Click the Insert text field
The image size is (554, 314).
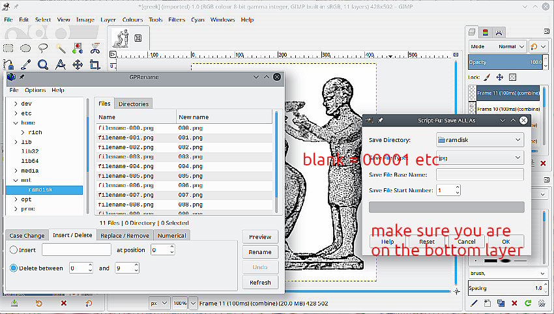[76, 250]
